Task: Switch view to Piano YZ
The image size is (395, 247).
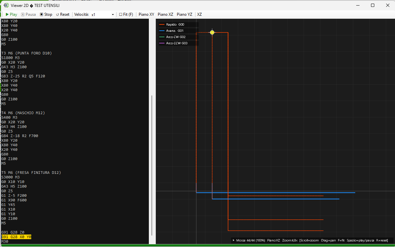Action: pyautogui.click(x=184, y=14)
